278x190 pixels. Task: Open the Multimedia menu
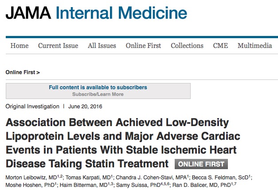pyautogui.click(x=255, y=46)
